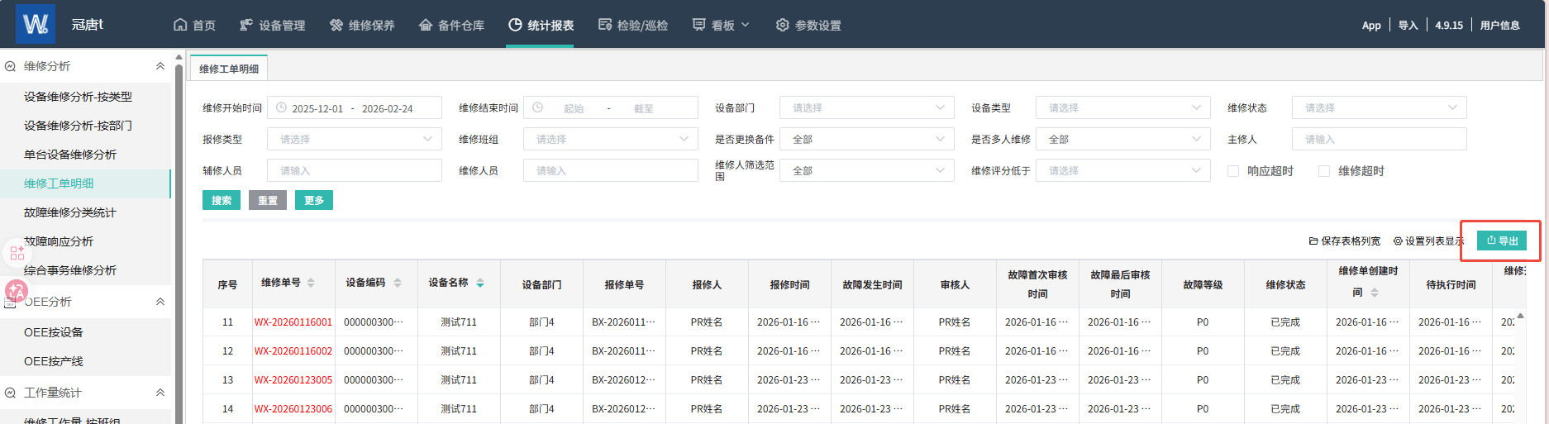Sort by 维修单号 column arrows
1549x424 pixels.
(311, 283)
